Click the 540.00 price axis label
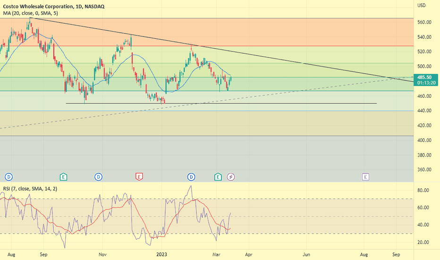 pos(424,37)
